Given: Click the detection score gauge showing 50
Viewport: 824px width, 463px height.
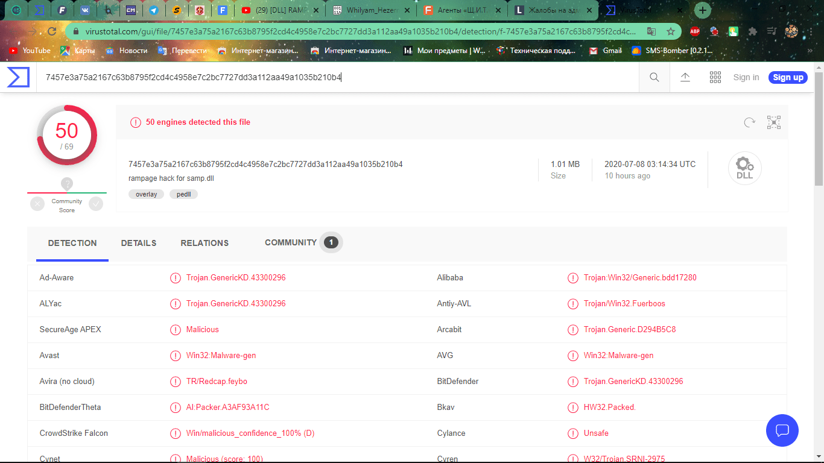Looking at the screenshot, I should tap(67, 135).
